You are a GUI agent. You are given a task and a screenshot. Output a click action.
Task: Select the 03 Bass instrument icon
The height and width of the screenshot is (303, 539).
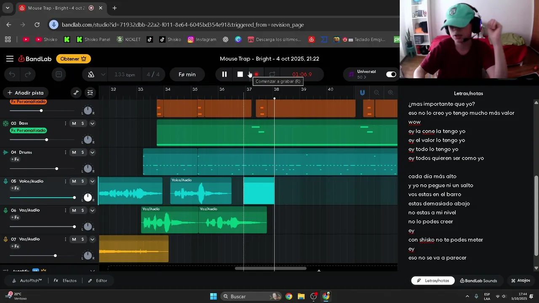(x=5, y=123)
